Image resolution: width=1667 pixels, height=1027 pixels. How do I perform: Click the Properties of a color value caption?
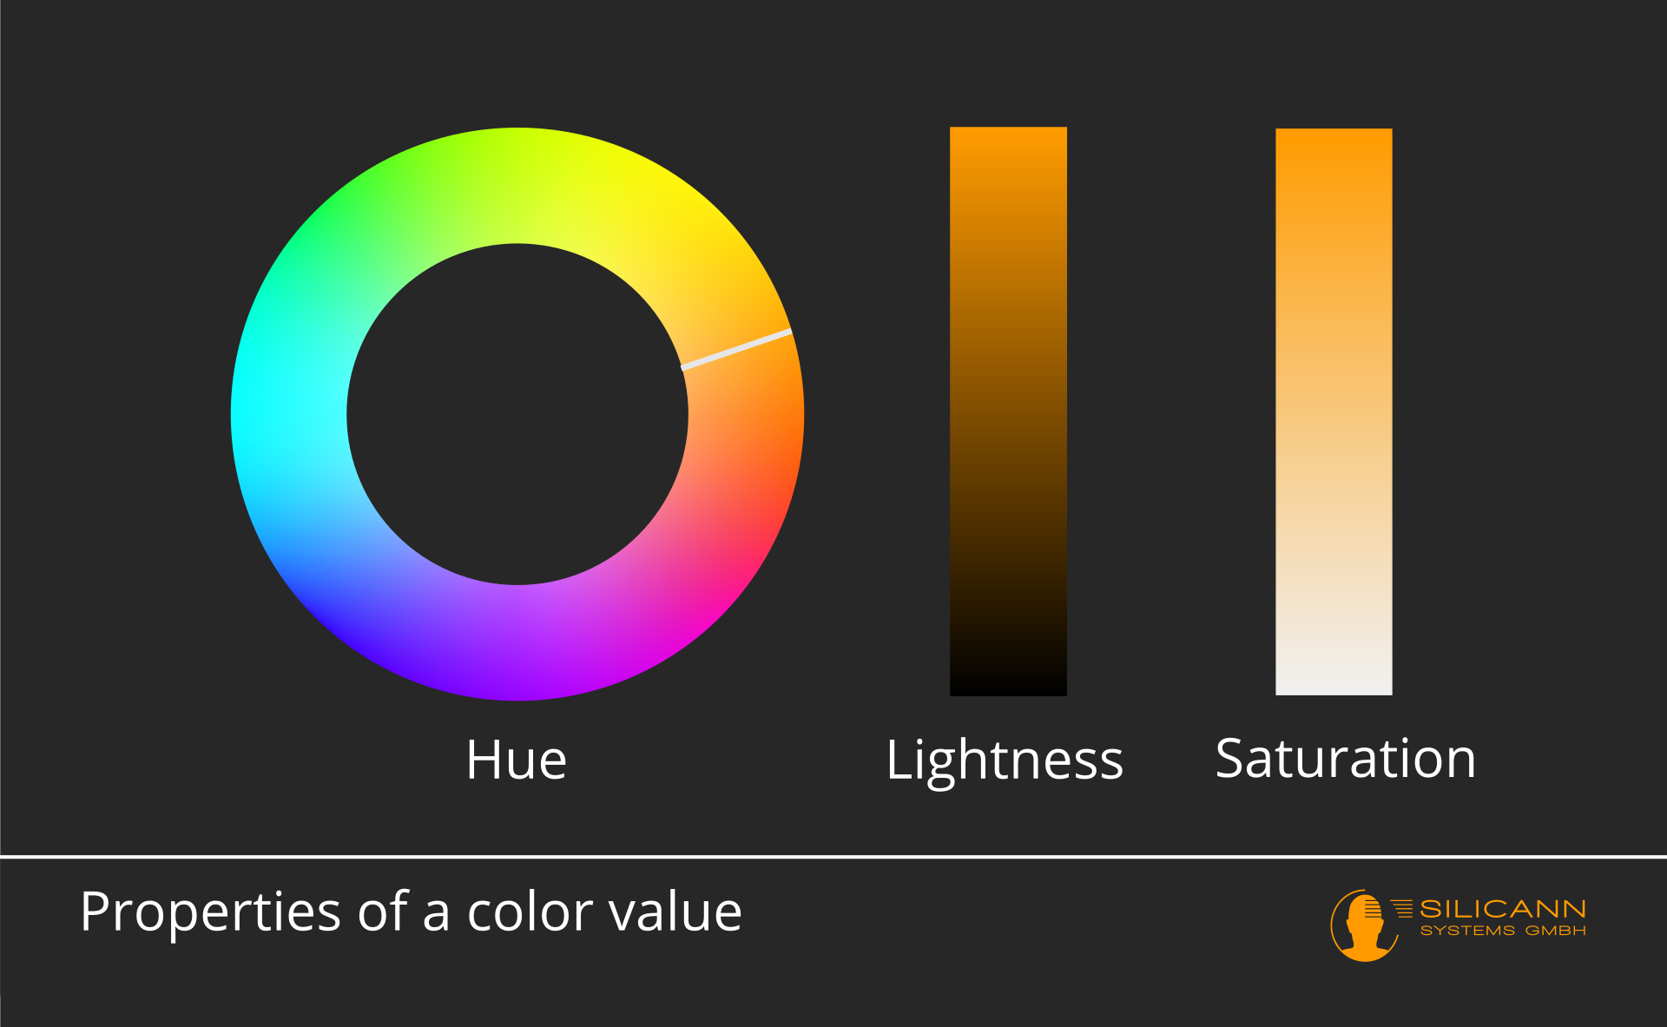coord(411,912)
